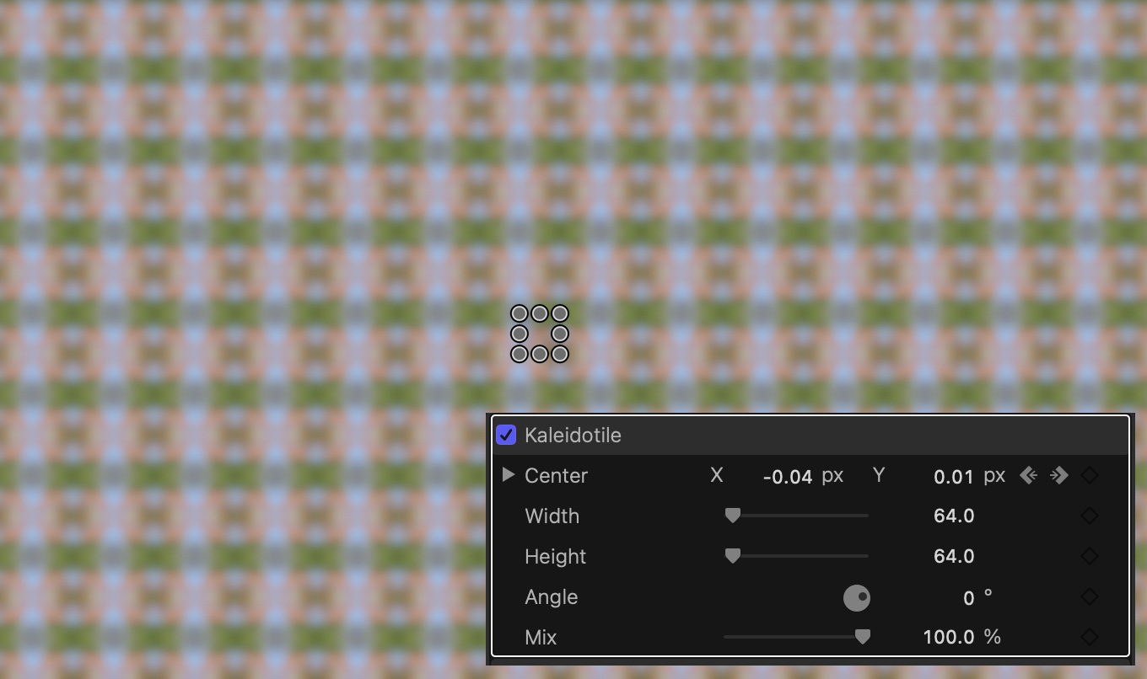
Task: Jump to next Center keyframe arrow
Action: coord(1059,475)
